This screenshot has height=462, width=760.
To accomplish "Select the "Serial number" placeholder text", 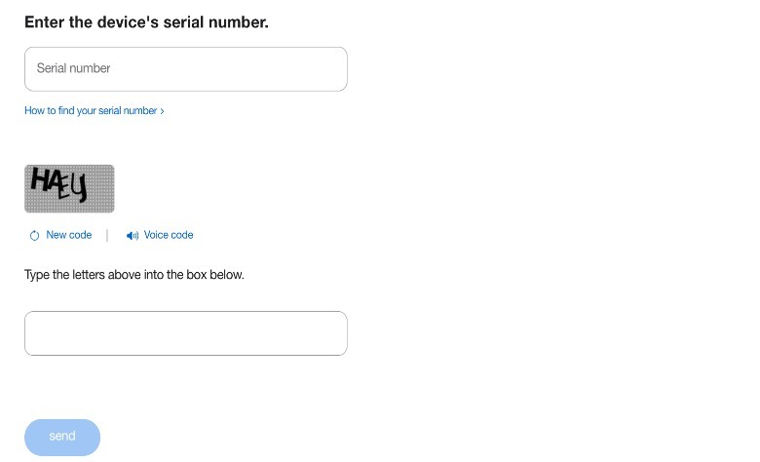I will (x=73, y=68).
